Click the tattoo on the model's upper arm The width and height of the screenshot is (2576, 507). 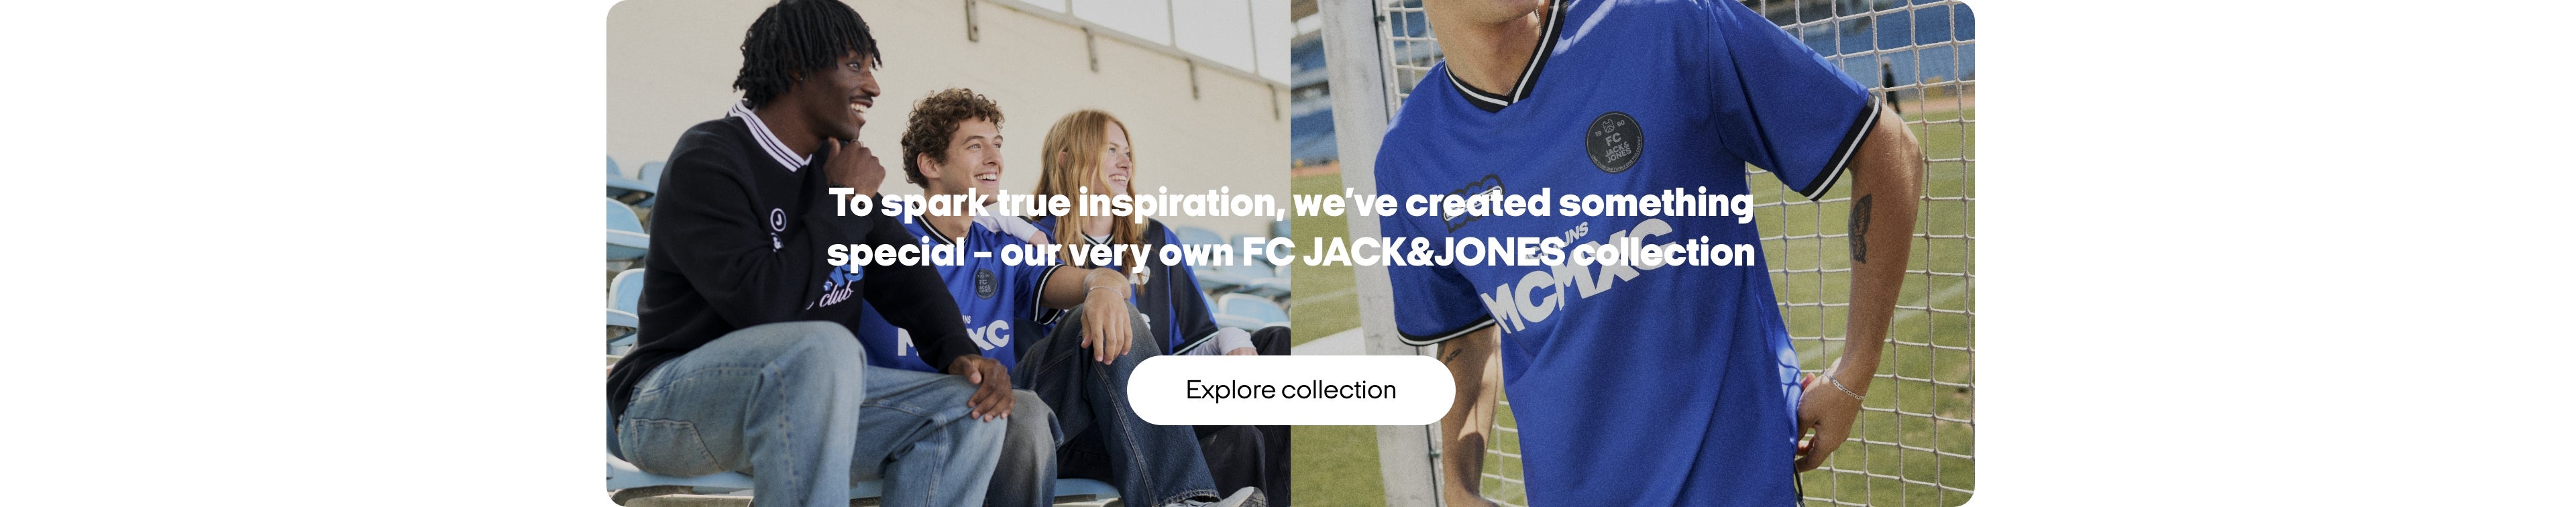pos(1861,228)
